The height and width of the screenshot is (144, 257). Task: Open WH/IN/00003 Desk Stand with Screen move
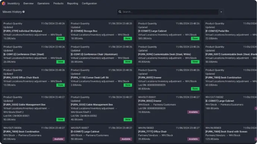tap(231, 134)
